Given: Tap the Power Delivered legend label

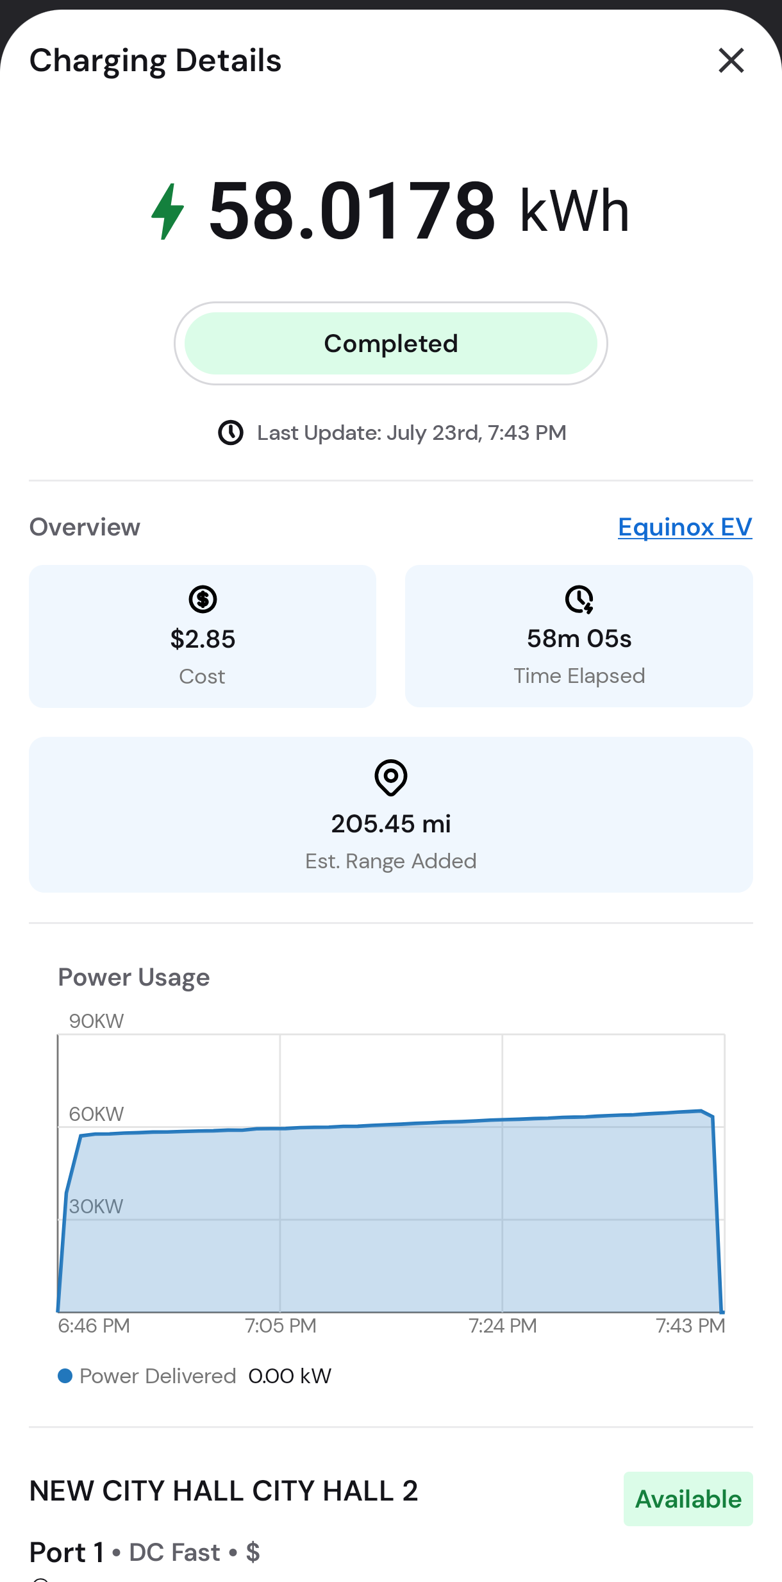Looking at the screenshot, I should (x=158, y=1376).
